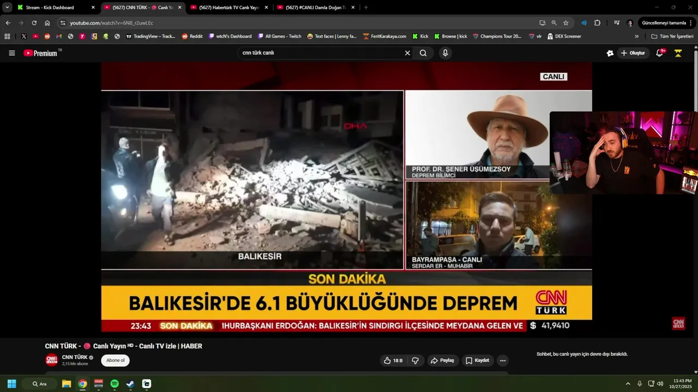
Task: Open volume icon in system tray
Action: pyautogui.click(x=660, y=384)
